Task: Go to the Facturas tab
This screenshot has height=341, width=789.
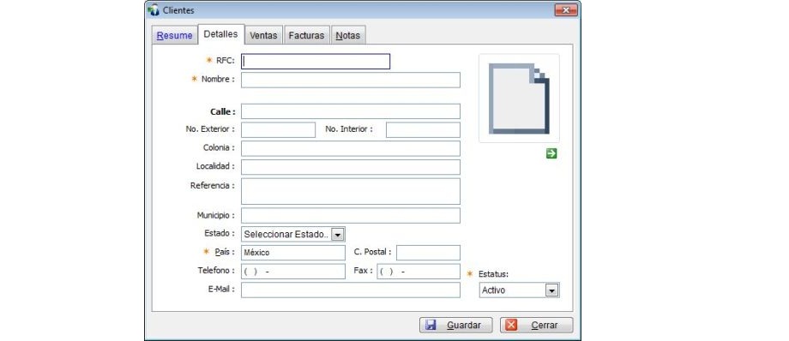Action: pyautogui.click(x=306, y=36)
